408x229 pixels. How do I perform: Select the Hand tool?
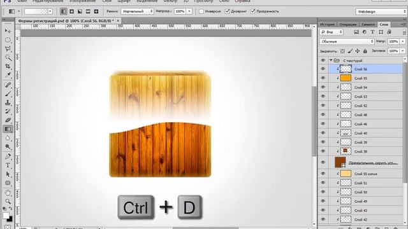tap(8, 193)
